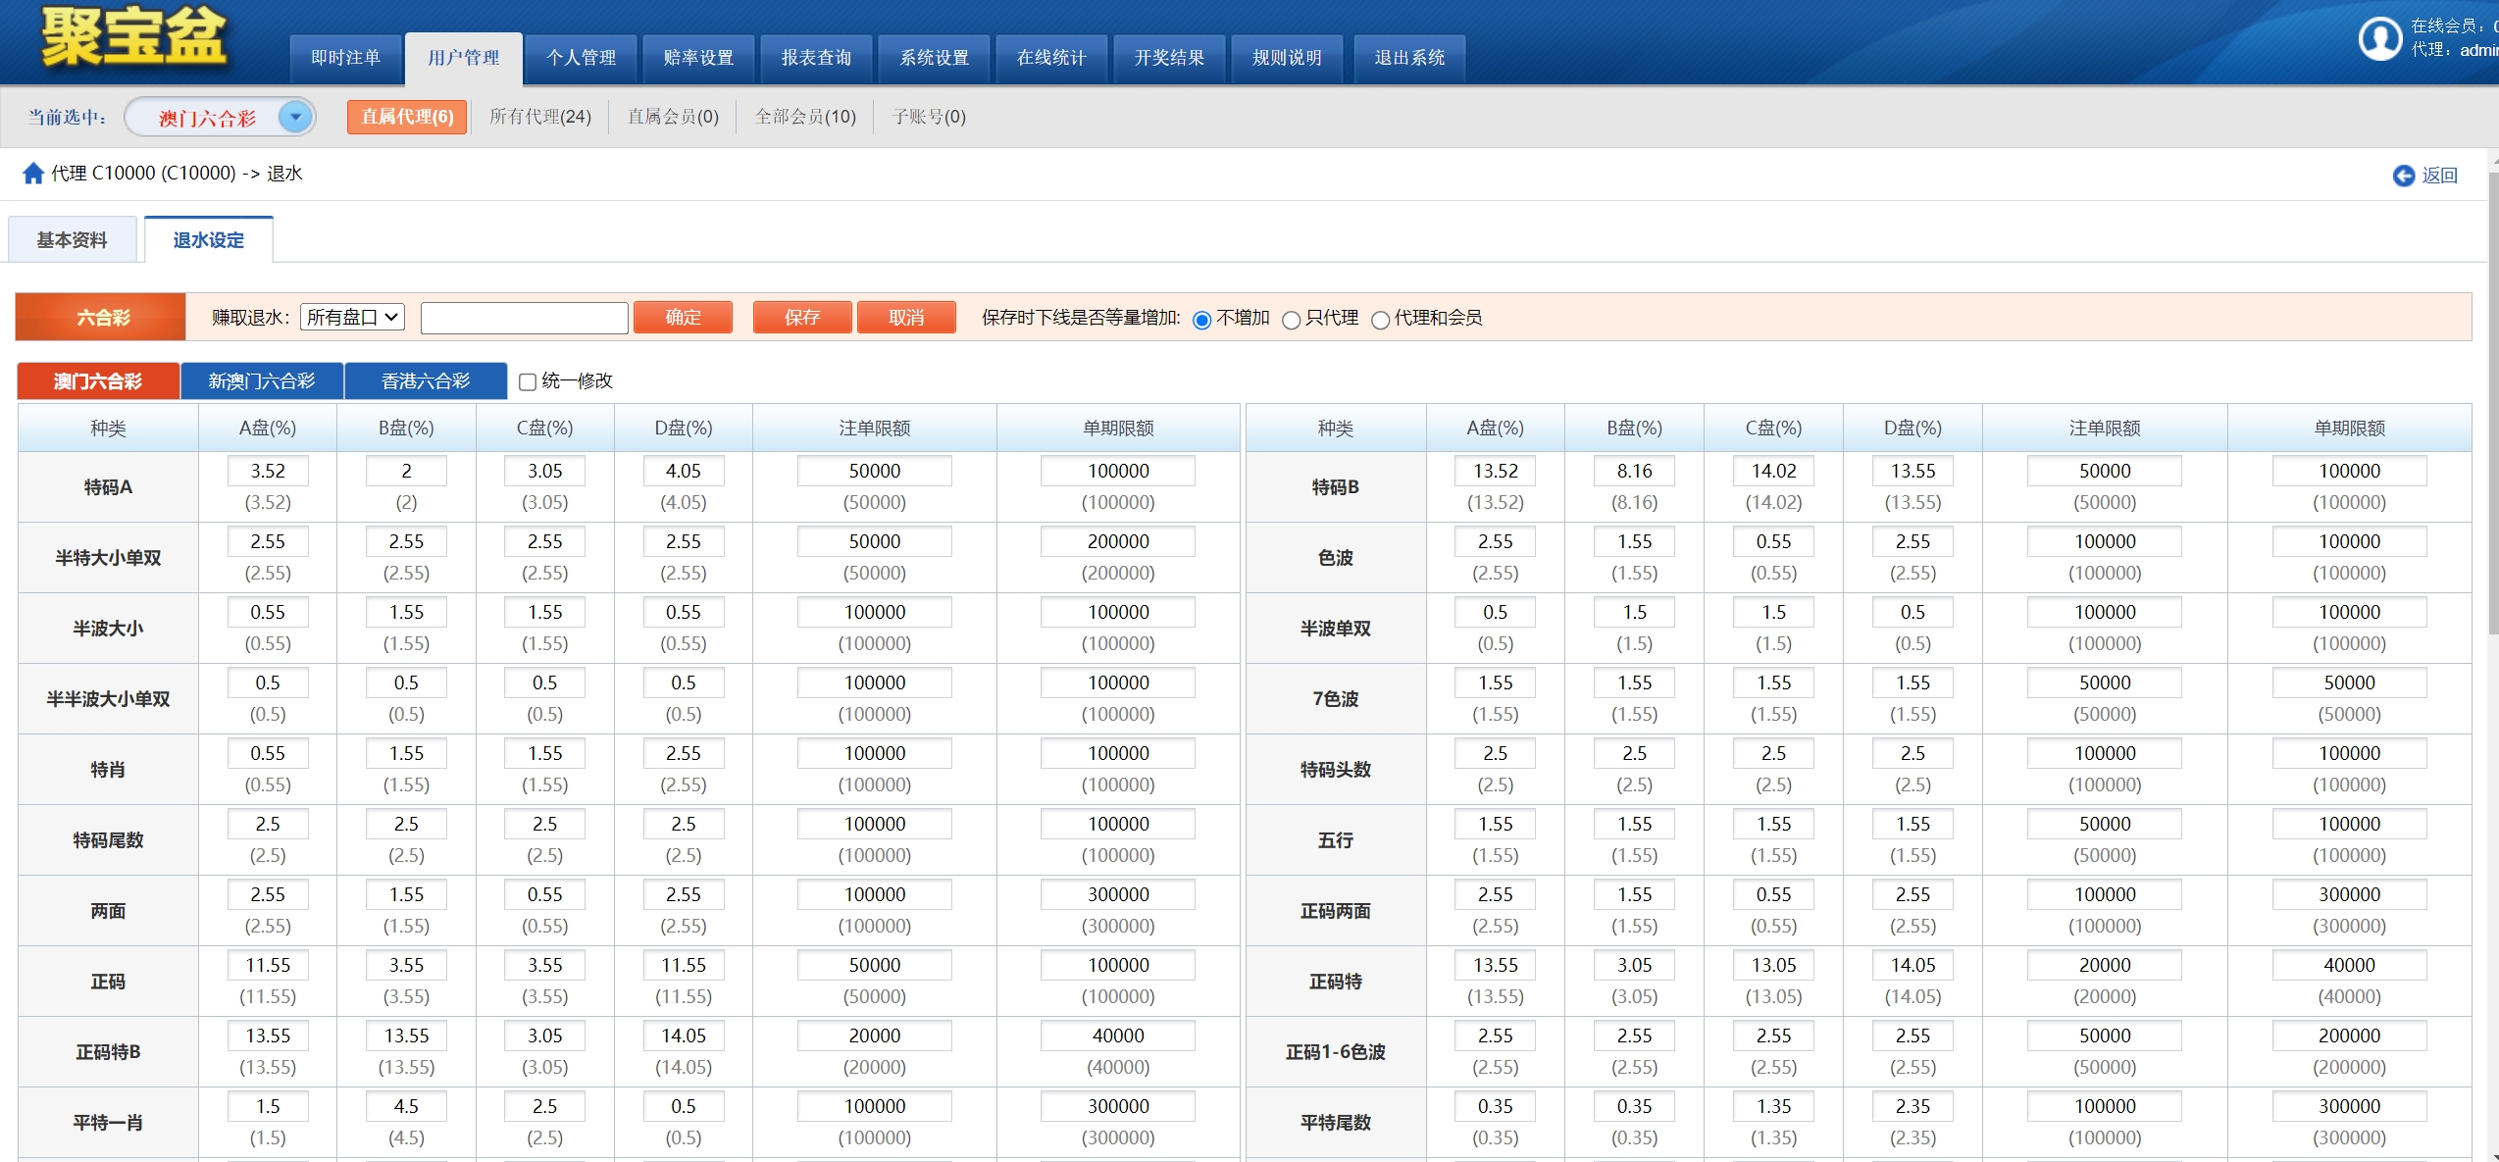2499x1162 pixels.
Task: Edit 平特一肖 B盘 field showing 4.5
Action: [406, 1106]
